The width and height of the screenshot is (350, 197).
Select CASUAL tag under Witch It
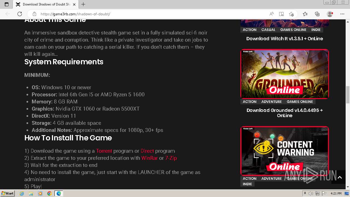click(x=268, y=30)
